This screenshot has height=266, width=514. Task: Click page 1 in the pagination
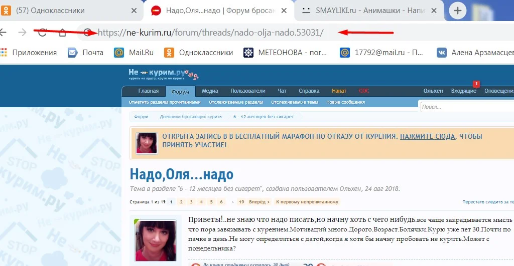(171, 202)
